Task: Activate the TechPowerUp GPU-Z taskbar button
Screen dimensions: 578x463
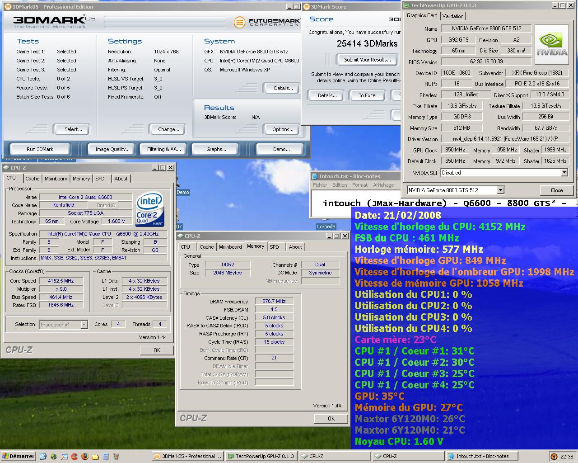Action: click(261, 456)
